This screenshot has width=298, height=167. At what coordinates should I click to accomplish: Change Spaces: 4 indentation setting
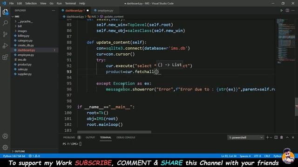coord(245,156)
